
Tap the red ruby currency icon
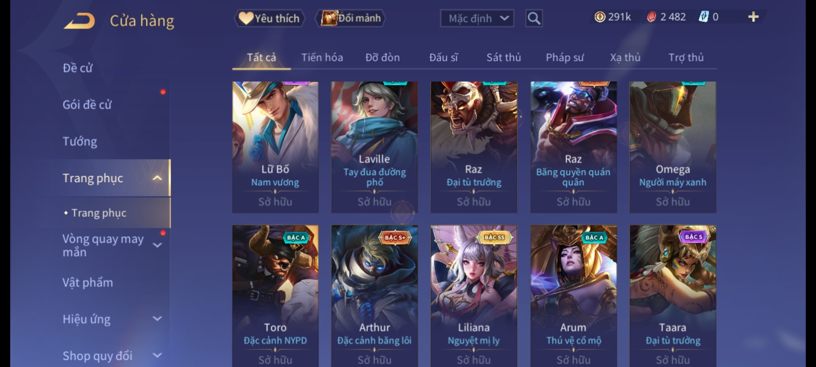click(651, 17)
